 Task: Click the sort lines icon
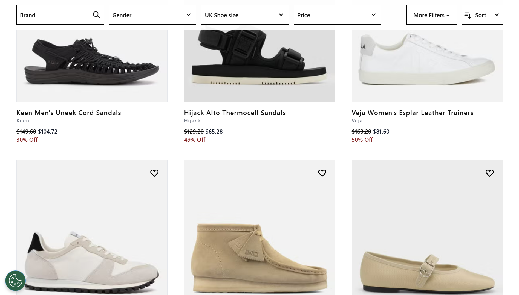coord(468,15)
